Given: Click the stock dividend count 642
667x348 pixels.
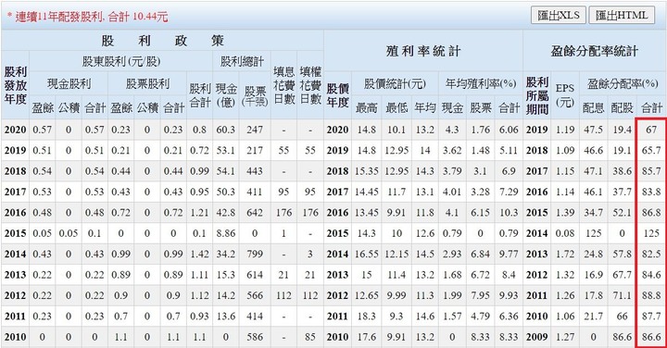Looking at the screenshot, I should point(255,213).
